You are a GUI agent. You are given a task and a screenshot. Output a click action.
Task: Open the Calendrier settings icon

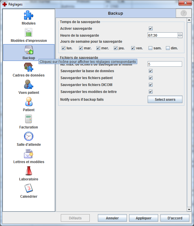[29, 188]
